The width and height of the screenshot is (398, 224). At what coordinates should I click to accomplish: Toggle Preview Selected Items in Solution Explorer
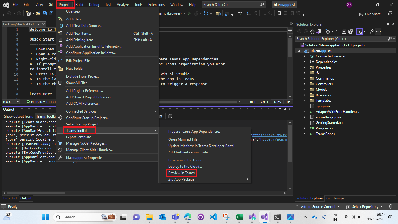378,32
